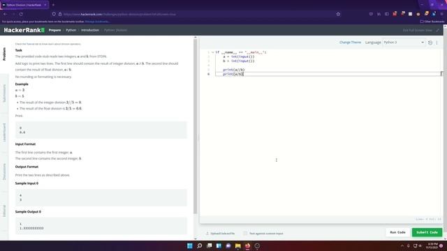
Task: Open Task View on the taskbar
Action: point(210,246)
